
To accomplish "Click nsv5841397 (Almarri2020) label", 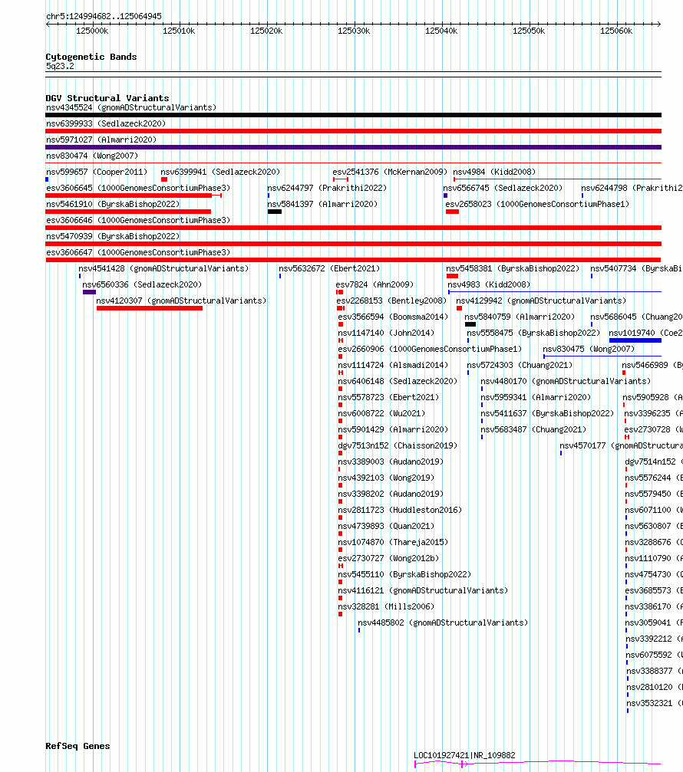I will 322,205.
